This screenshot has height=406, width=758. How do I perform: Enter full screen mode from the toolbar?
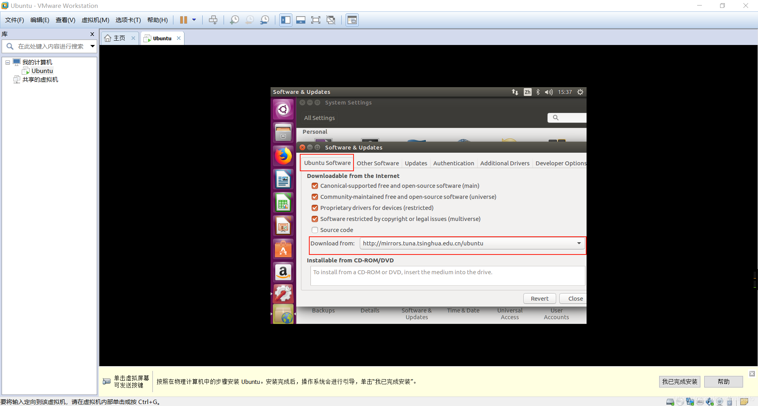[x=316, y=20]
